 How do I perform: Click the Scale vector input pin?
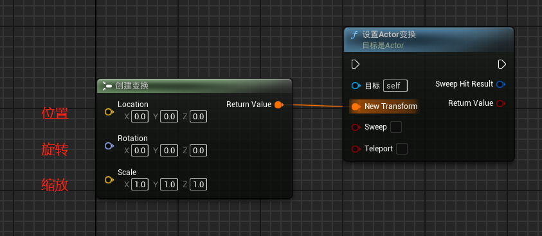click(x=109, y=180)
